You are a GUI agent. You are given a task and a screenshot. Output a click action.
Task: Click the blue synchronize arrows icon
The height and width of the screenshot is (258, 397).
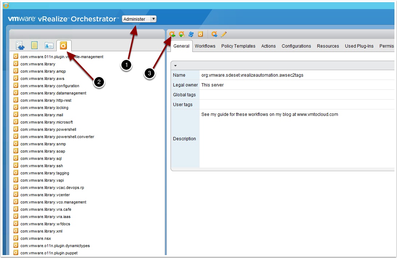coord(191,34)
